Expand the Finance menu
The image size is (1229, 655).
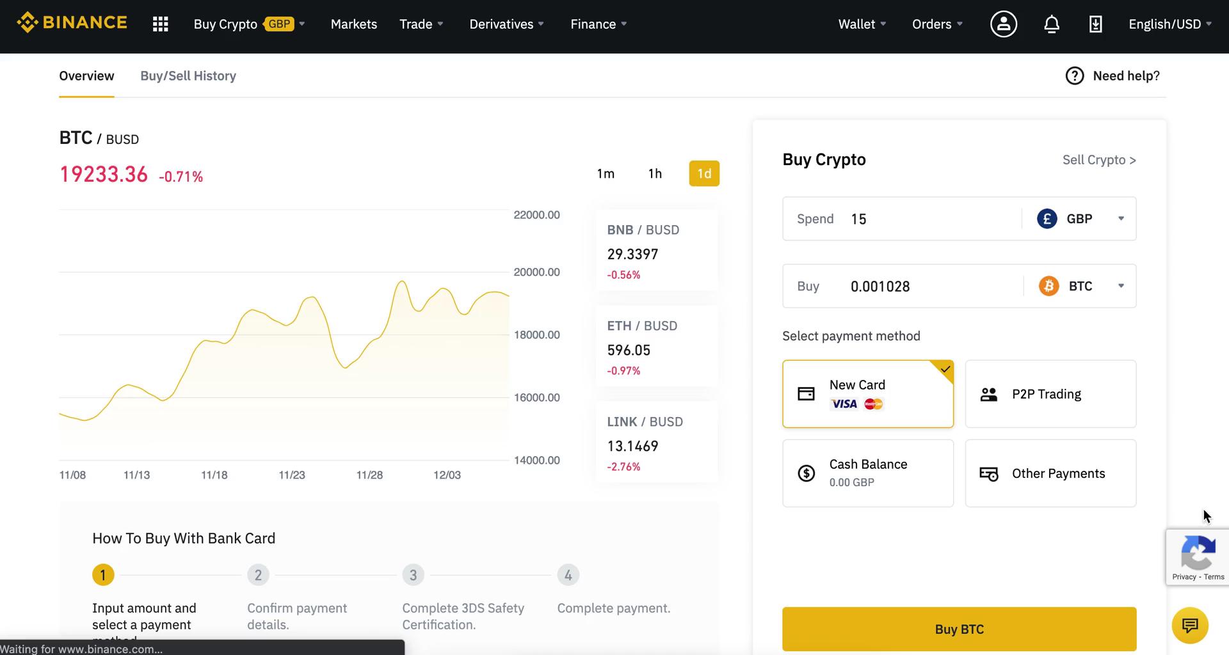598,24
